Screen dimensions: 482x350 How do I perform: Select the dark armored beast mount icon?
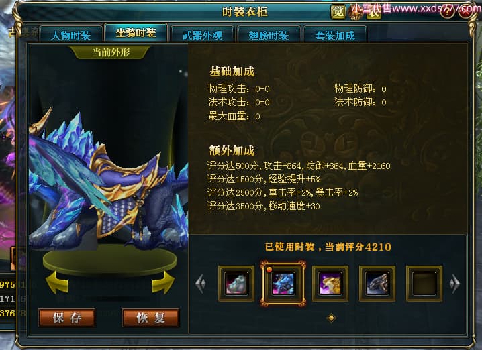tap(377, 284)
